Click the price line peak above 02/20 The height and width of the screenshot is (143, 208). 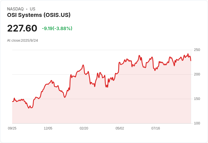(83, 65)
